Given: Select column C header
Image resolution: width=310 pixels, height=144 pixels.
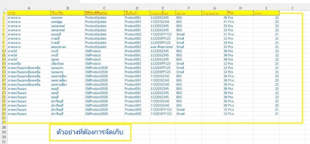Looking at the screenshot, I should pos(104,8).
